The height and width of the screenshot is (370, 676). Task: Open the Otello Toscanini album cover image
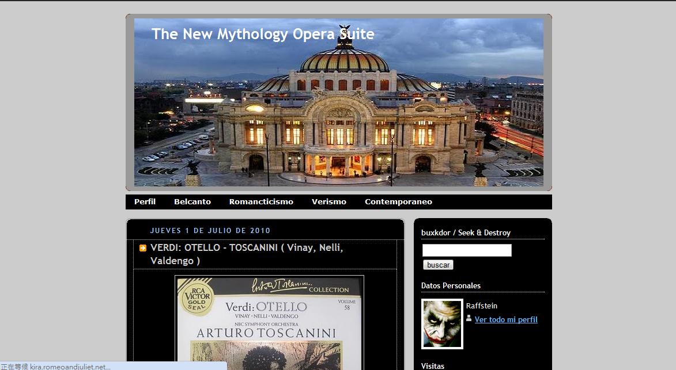coord(270,323)
